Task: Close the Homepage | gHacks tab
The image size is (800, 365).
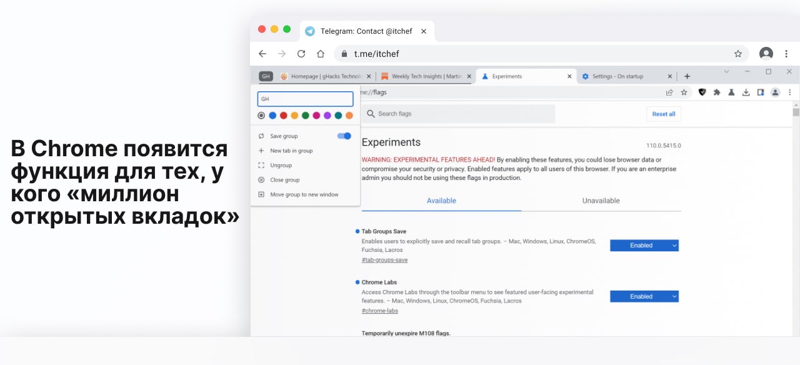Action: (x=369, y=76)
